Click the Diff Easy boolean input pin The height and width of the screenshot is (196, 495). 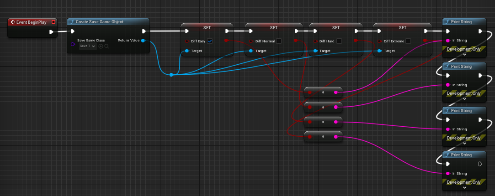pos(187,41)
